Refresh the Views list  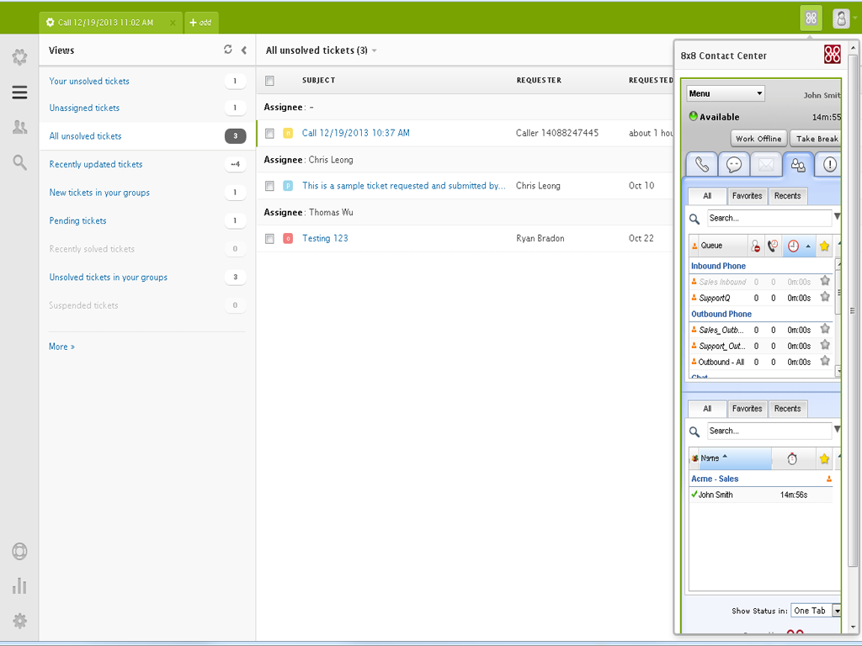coord(227,50)
